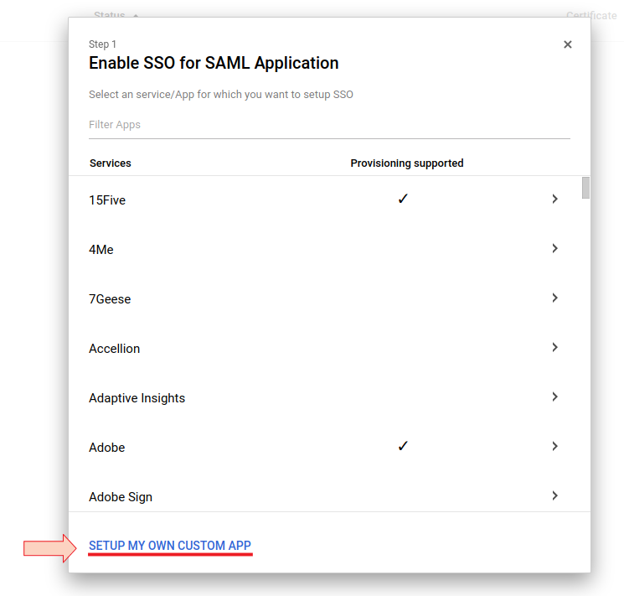Open the Adobe Sign row chevron
624x596 pixels.
coord(554,495)
